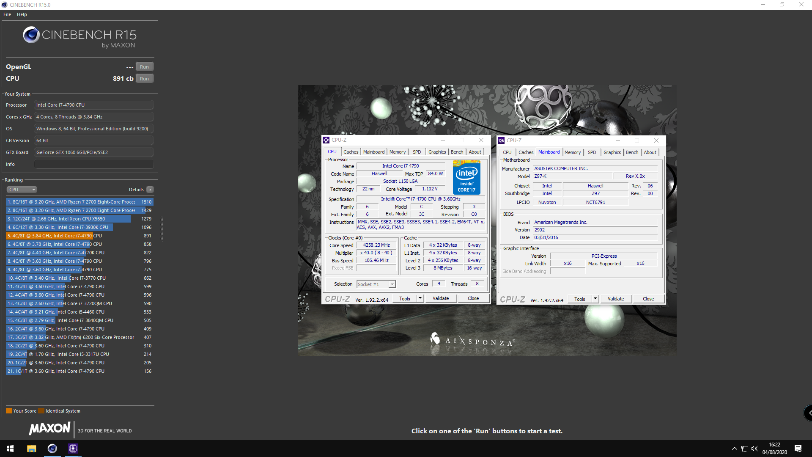Click the Cinebench title bar icon
The width and height of the screenshot is (812, 457).
(4, 5)
